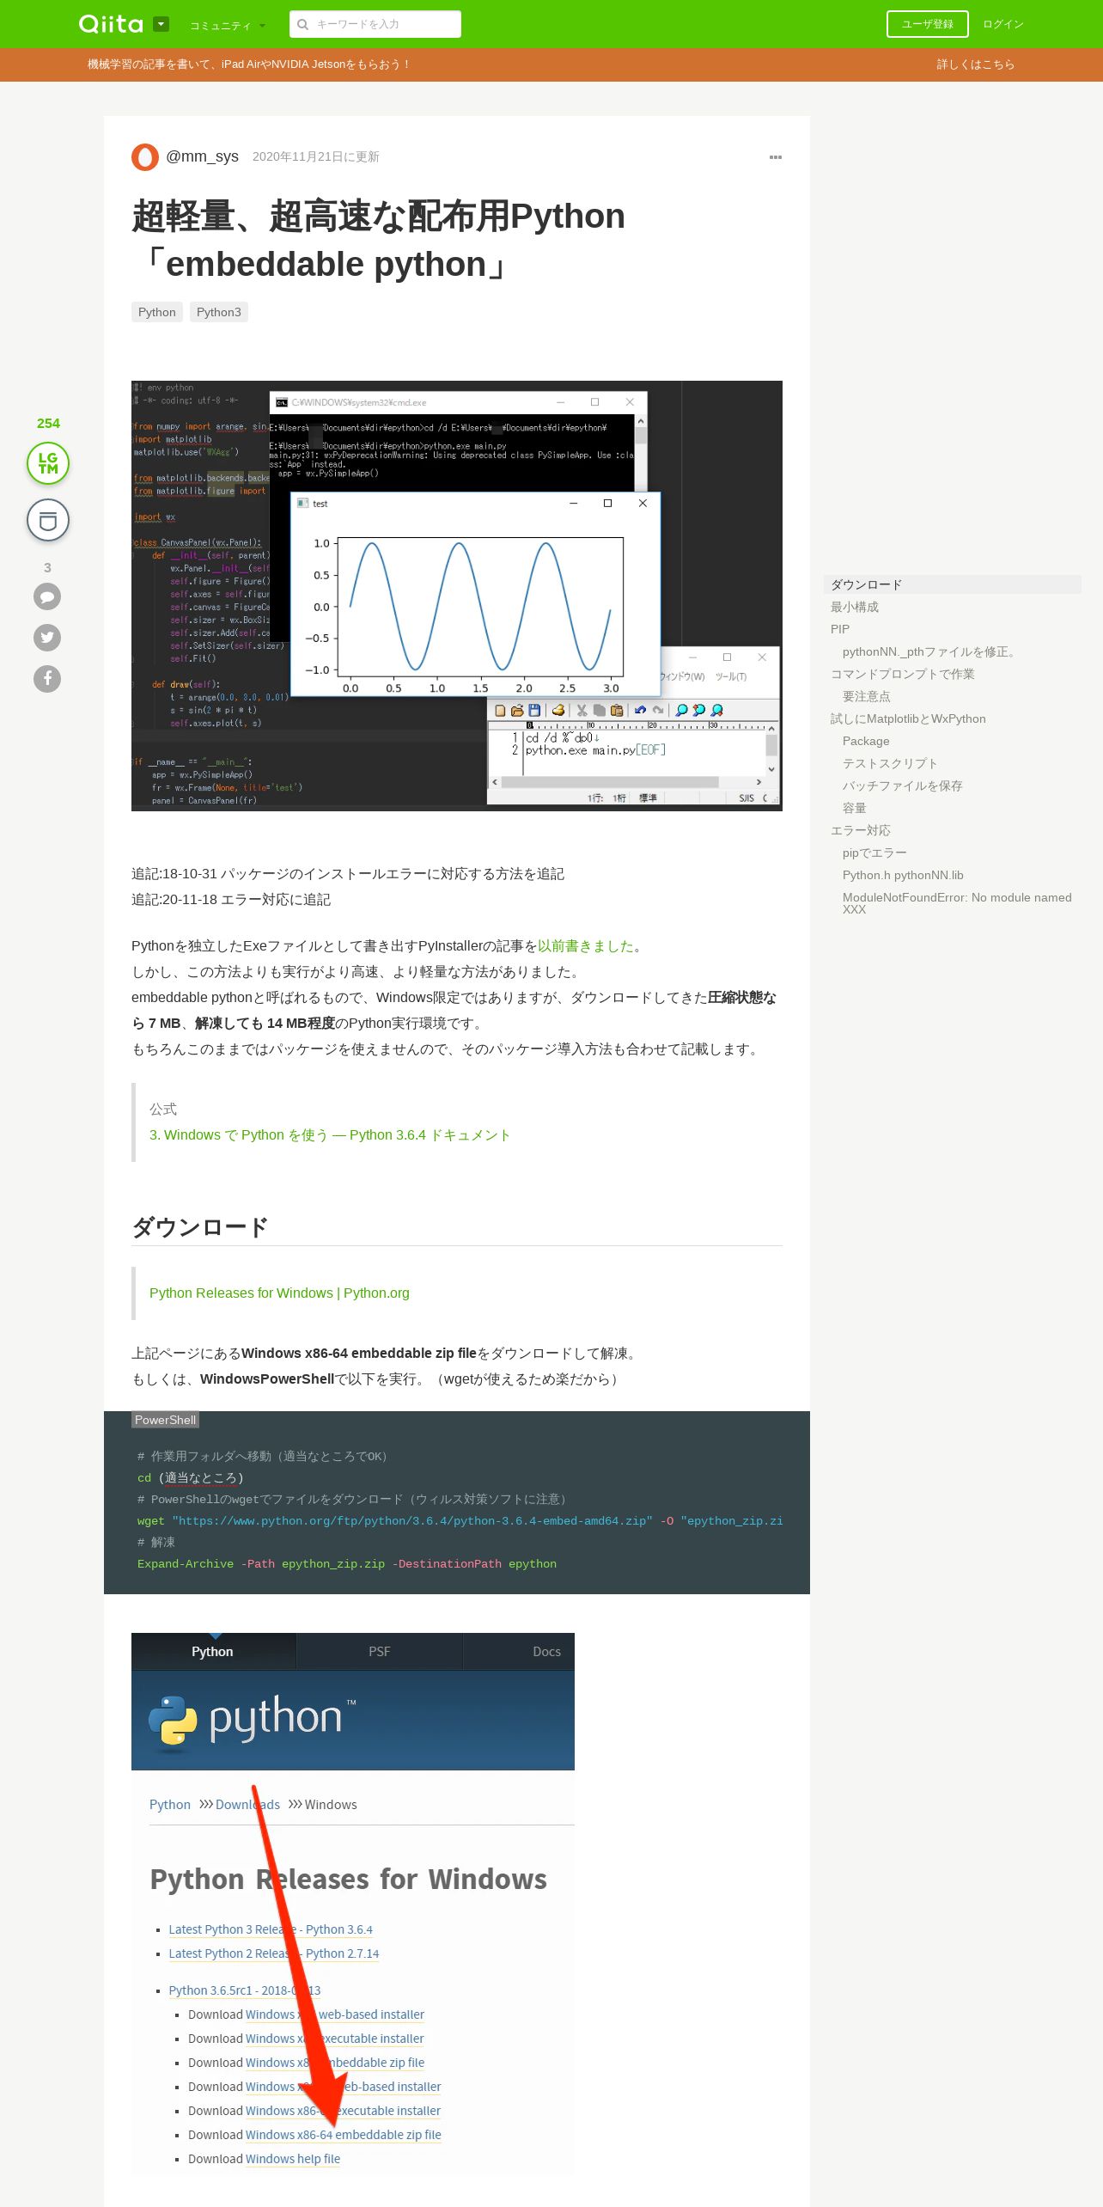The height and width of the screenshot is (2207, 1103).
Task: Jump to 試しにMatplotlibとWxPython section
Action: [x=908, y=718]
